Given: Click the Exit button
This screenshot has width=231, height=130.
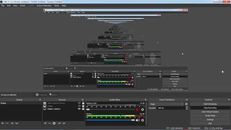Looking at the screenshot, I should click(210, 123).
